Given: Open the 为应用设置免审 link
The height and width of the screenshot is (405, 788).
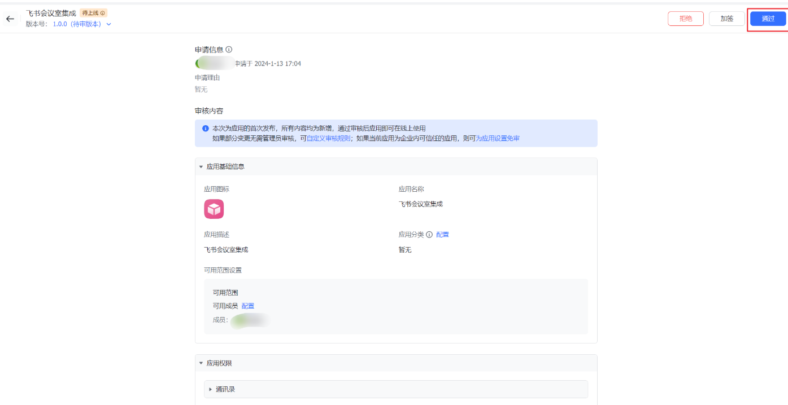Looking at the screenshot, I should [x=498, y=138].
